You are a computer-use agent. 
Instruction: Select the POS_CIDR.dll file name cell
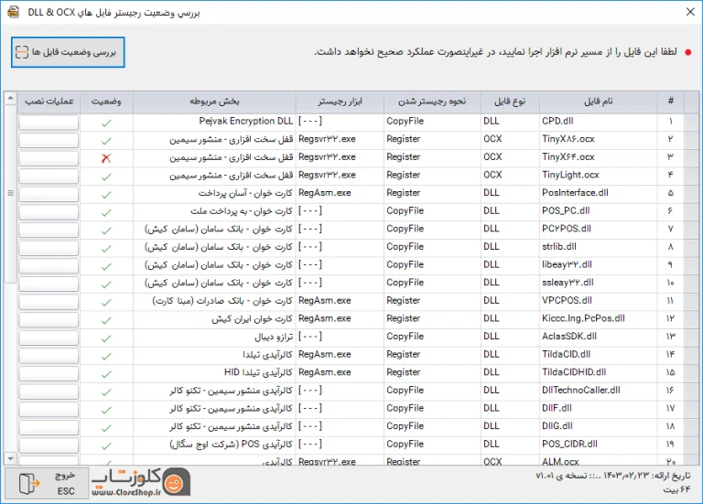point(599,444)
